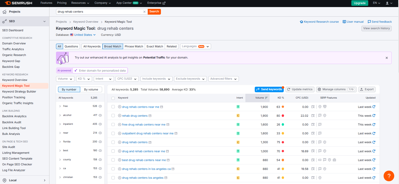Open the User manual link
The image size is (399, 184).
point(353,22)
